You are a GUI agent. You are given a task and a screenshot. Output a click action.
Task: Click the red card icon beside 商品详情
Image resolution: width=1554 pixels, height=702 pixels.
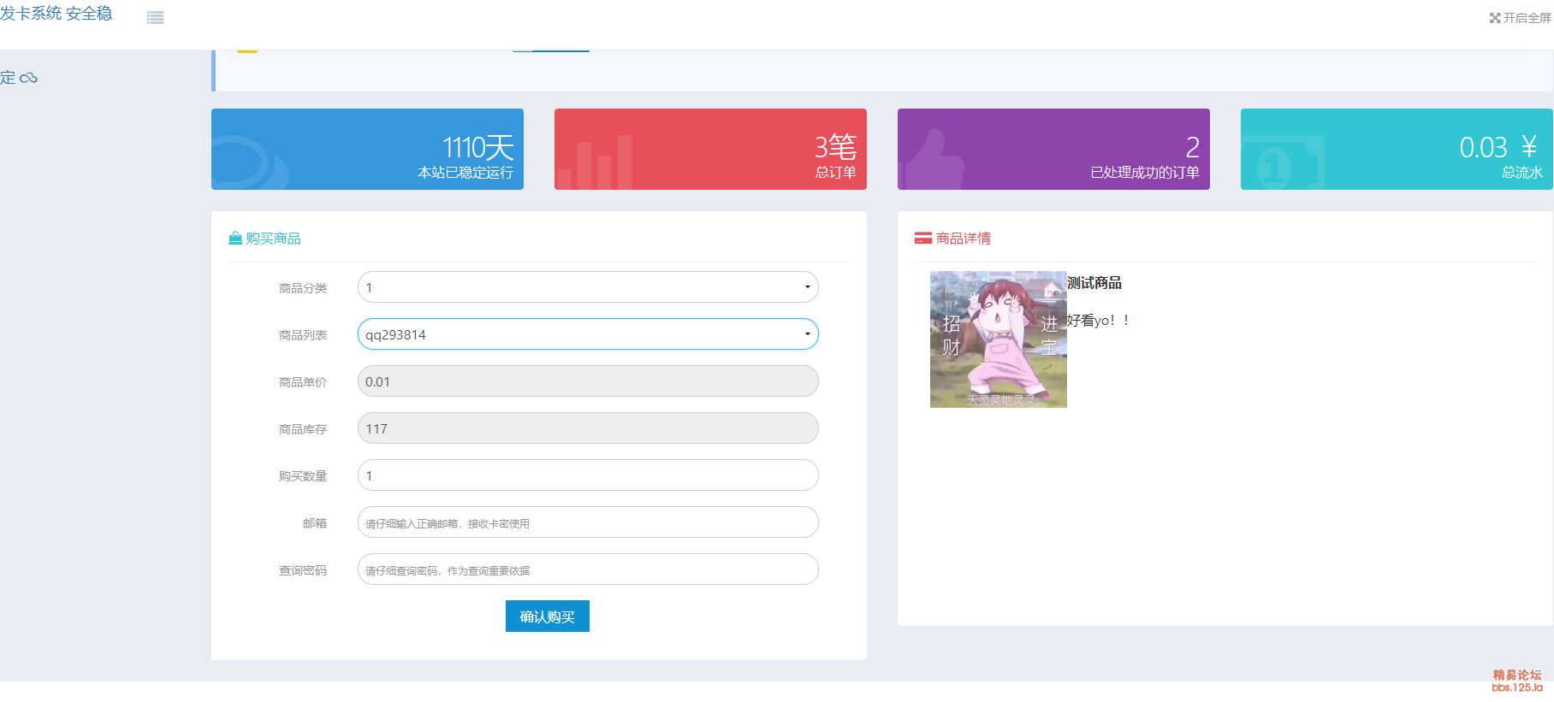coord(922,239)
